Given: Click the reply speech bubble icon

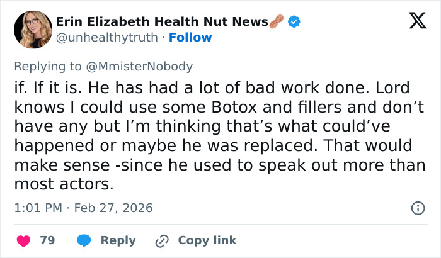Looking at the screenshot, I should [84, 240].
